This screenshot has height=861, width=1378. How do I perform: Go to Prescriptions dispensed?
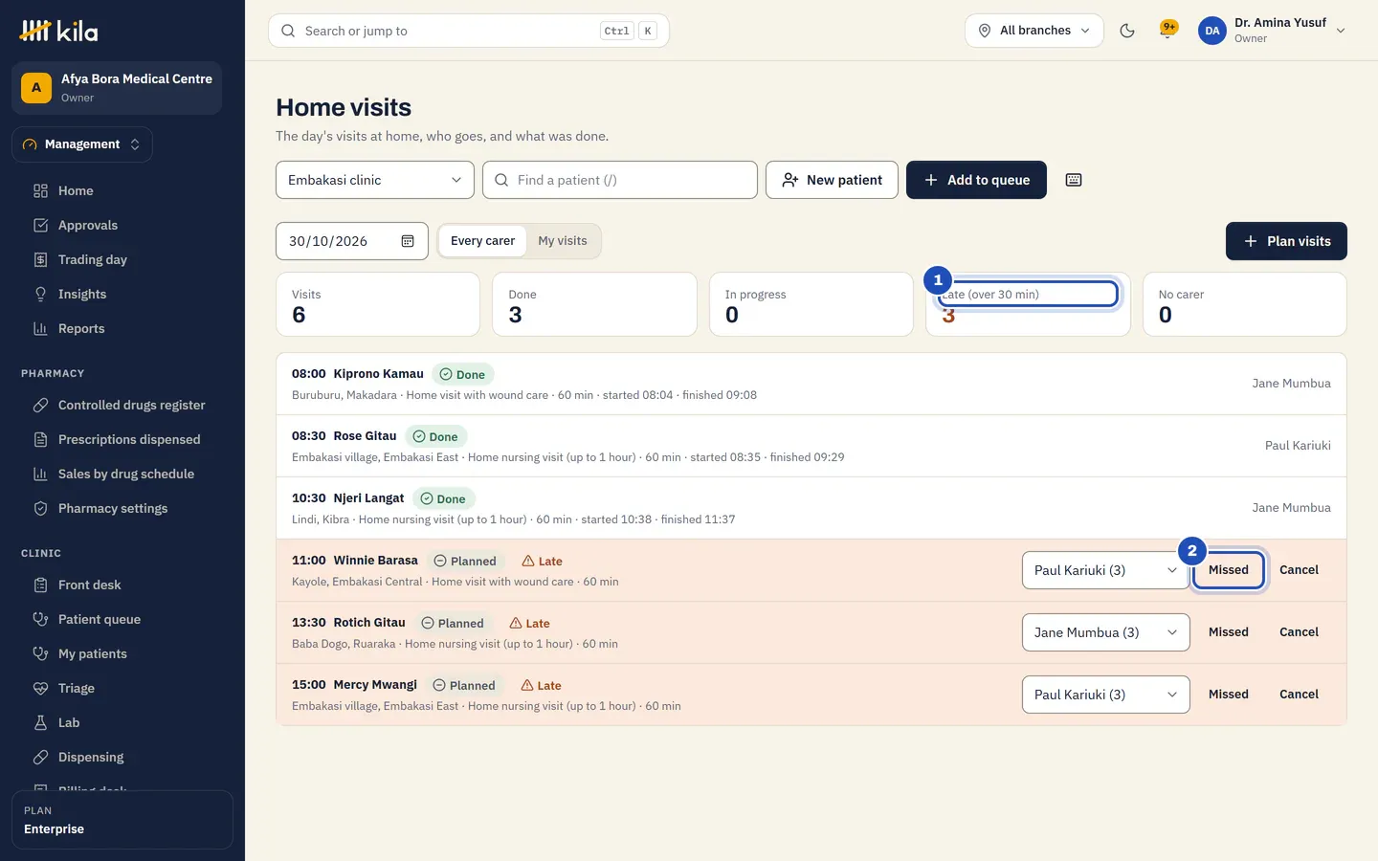122,439
